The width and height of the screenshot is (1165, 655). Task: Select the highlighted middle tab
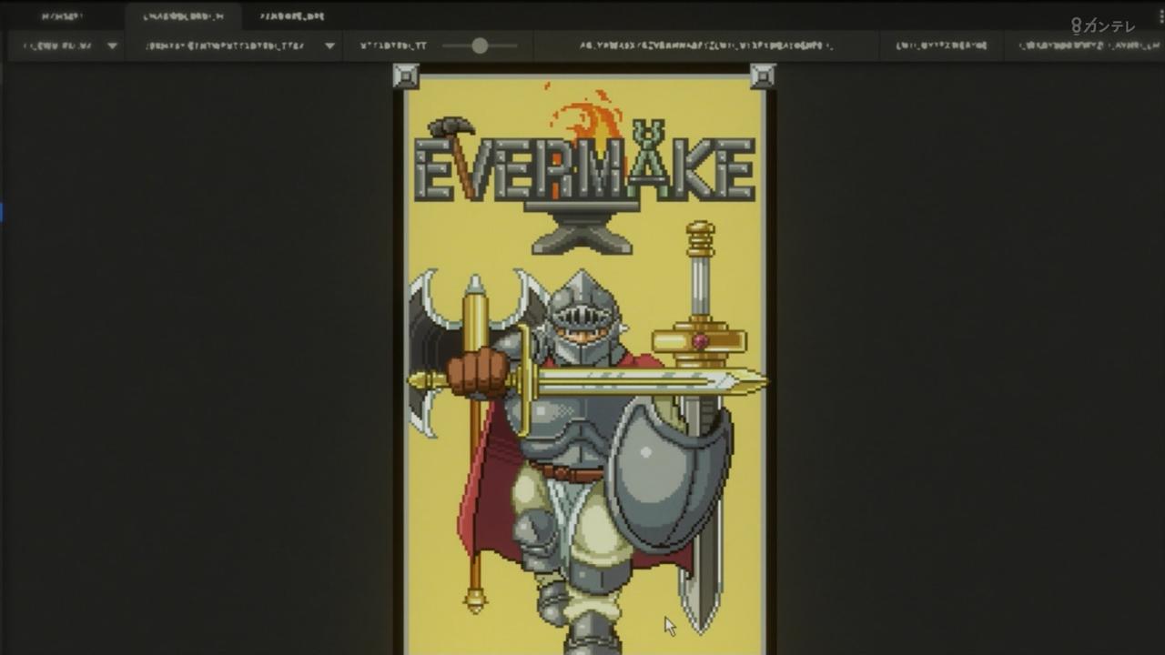click(183, 16)
